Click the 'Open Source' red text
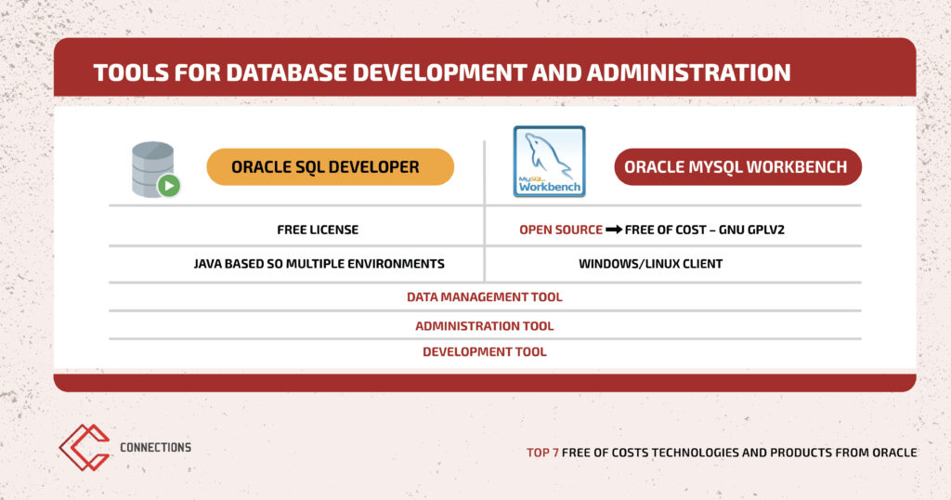 pyautogui.click(x=561, y=230)
